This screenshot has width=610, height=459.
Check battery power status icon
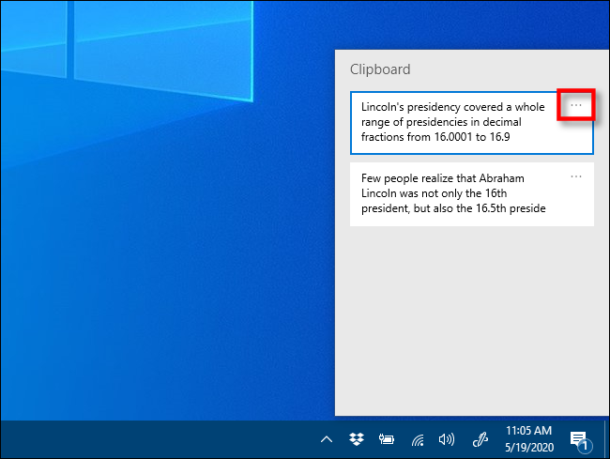pos(387,439)
